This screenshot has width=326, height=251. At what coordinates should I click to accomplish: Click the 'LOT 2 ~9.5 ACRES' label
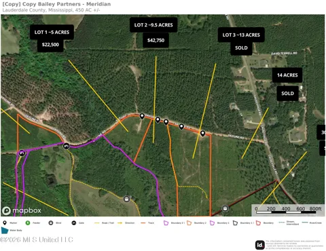(x=153, y=25)
